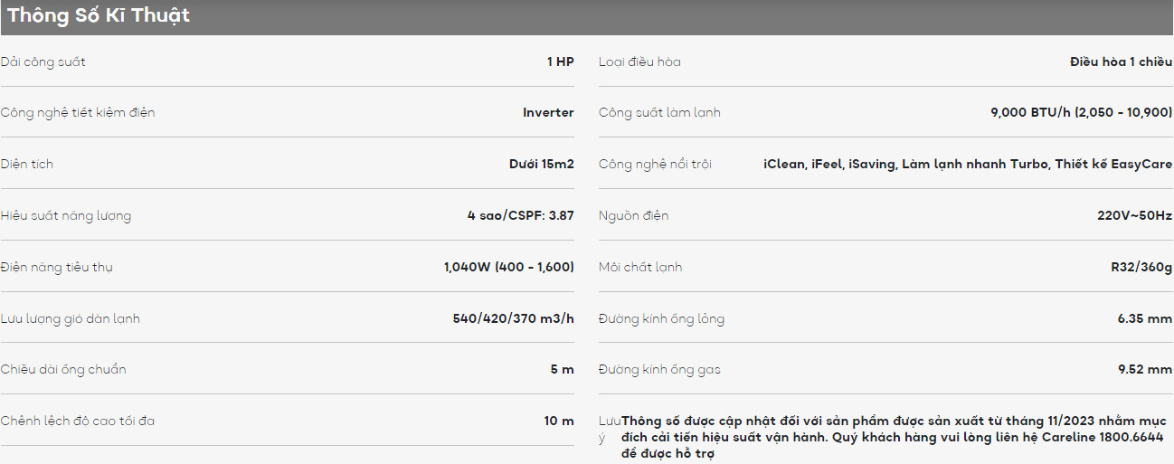Click the "1,040W (400 - 1,600)" value
This screenshot has width=1174, height=464.
(508, 268)
